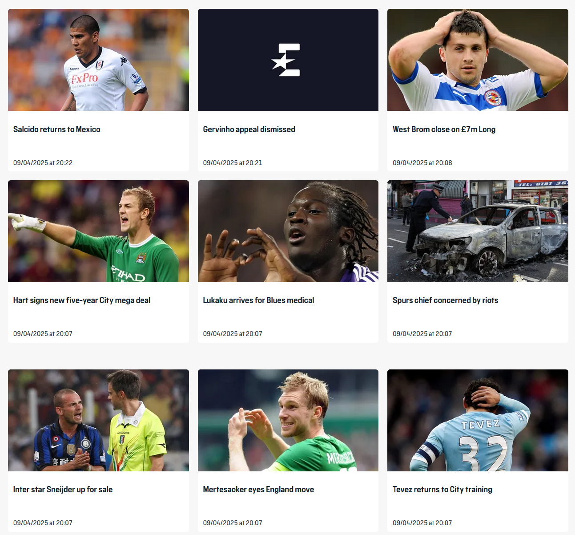This screenshot has height=535, width=575.
Task: Open Lukaku arrives for Blues medical headline
Action: click(258, 300)
